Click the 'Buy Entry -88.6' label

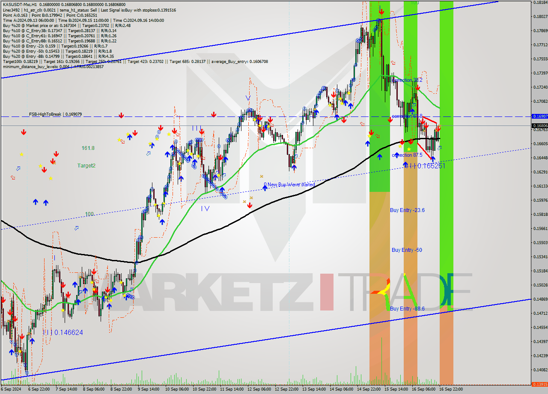407,309
